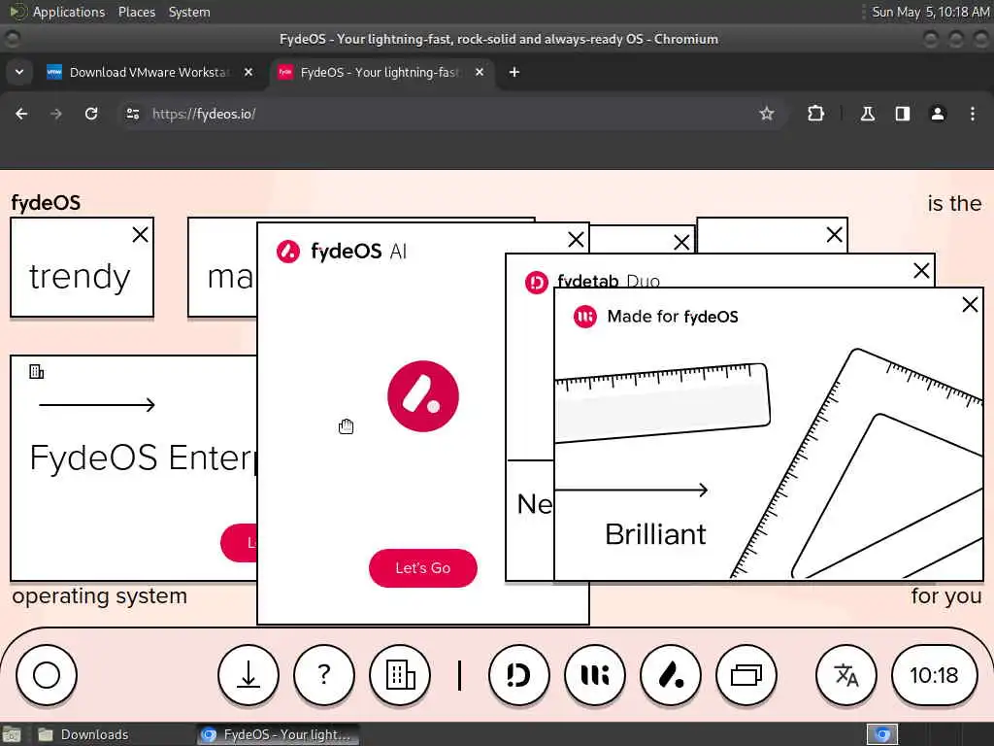Close the Download VMware Workstation tab
994x746 pixels.
coord(248,72)
